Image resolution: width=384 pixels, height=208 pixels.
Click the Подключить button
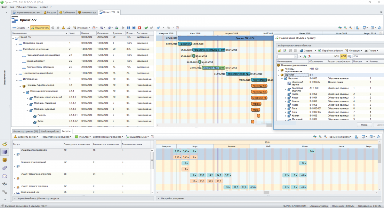[x=40, y=28]
